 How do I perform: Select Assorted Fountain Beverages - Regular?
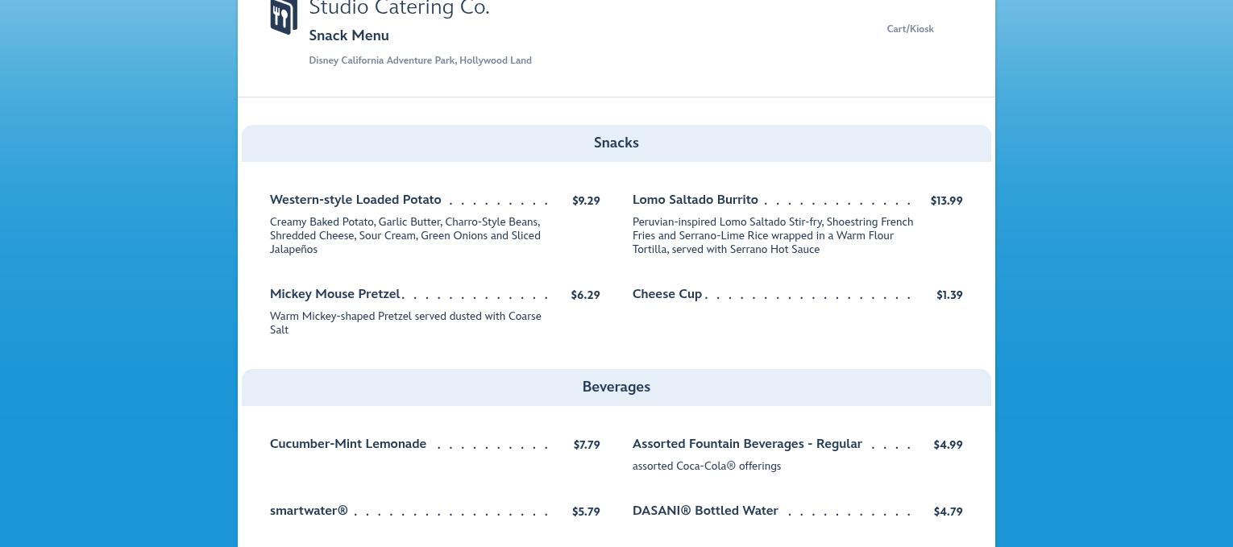click(747, 444)
